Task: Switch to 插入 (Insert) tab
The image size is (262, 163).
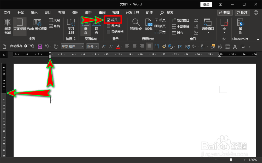Action: click(x=34, y=13)
